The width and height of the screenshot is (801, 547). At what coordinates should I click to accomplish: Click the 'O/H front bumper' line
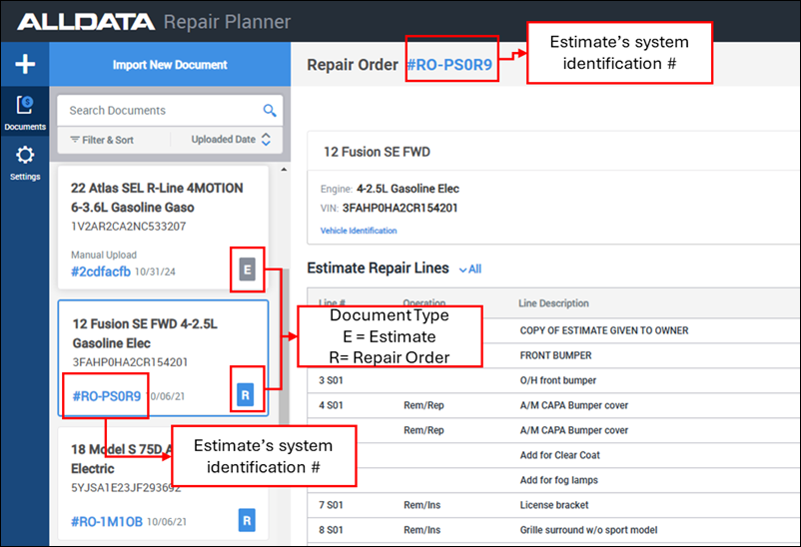tap(558, 380)
